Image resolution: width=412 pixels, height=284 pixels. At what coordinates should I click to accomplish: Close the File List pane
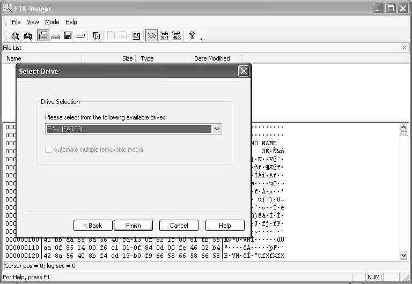(404, 48)
